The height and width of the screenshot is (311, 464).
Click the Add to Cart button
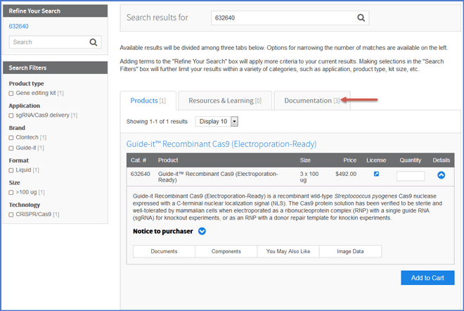(427, 278)
